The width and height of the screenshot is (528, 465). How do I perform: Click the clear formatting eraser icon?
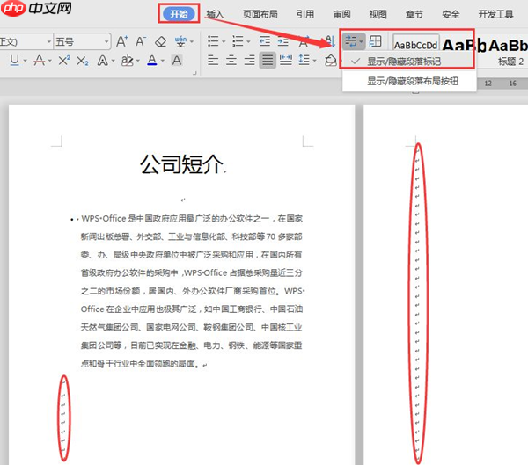161,41
